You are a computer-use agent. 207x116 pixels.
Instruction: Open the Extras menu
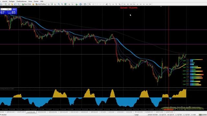click(x=30, y=1)
